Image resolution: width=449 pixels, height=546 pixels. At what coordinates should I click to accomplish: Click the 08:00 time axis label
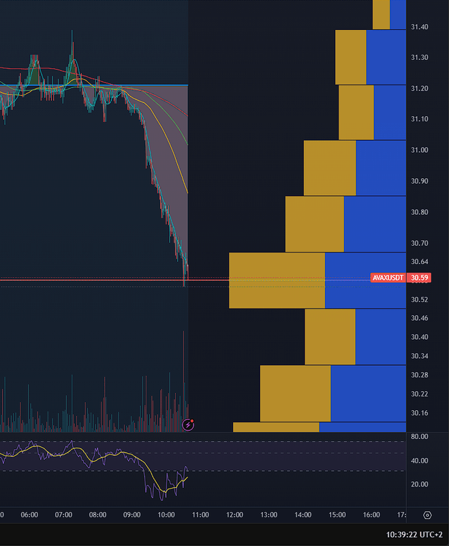[x=97, y=515]
